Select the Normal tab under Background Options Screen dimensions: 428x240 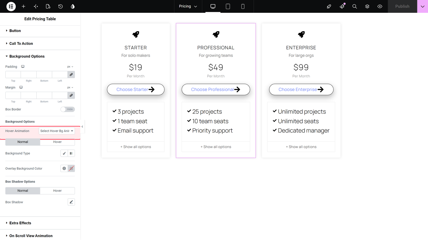23,142
